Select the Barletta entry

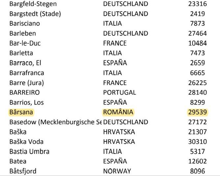coord(21,53)
